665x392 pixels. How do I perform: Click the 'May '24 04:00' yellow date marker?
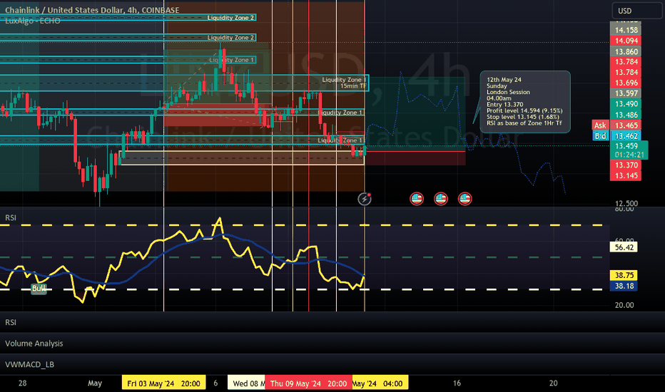tap(380, 383)
